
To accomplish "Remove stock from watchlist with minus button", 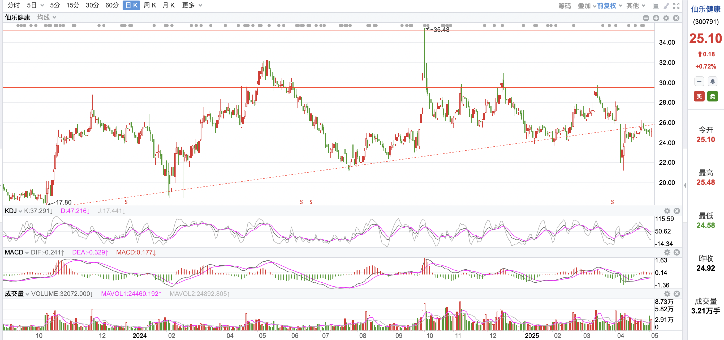I will 699,82.
